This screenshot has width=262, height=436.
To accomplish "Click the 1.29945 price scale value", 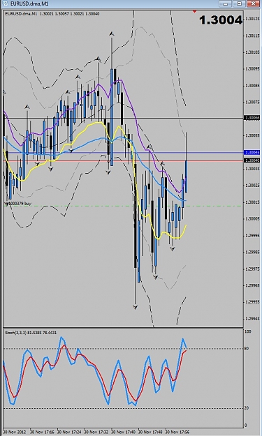I will pyautogui.click(x=252, y=319).
